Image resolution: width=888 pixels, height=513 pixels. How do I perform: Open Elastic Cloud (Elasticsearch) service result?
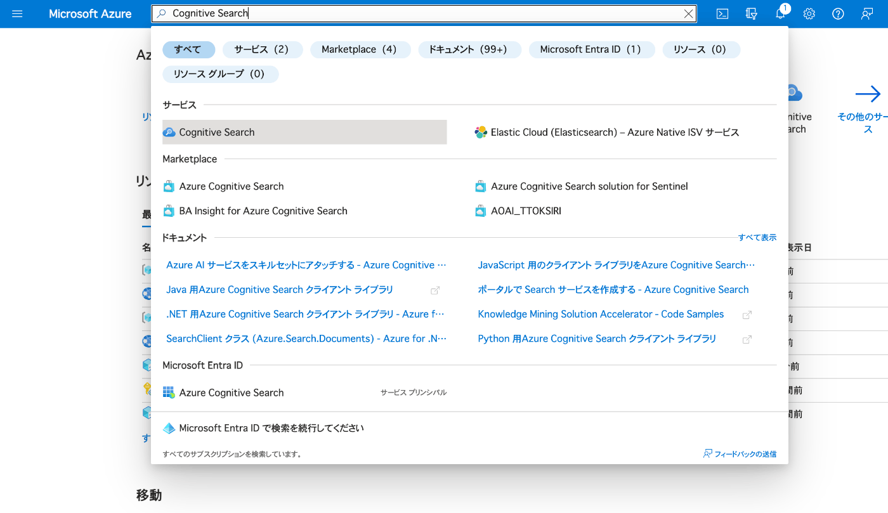pos(615,133)
